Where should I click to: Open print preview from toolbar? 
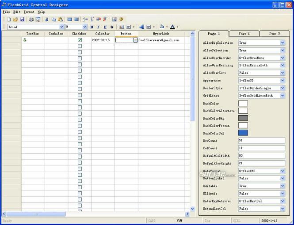coord(38,19)
